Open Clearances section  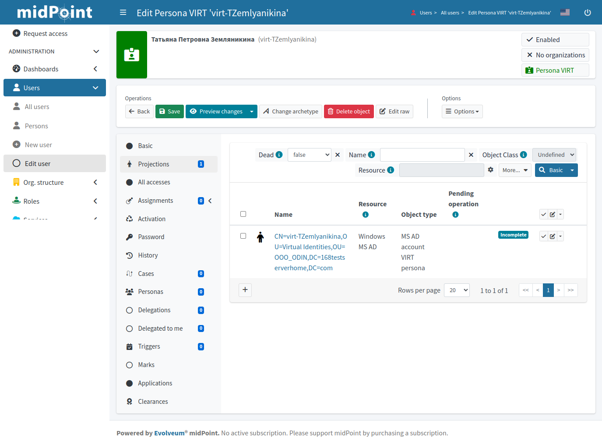pos(169,402)
